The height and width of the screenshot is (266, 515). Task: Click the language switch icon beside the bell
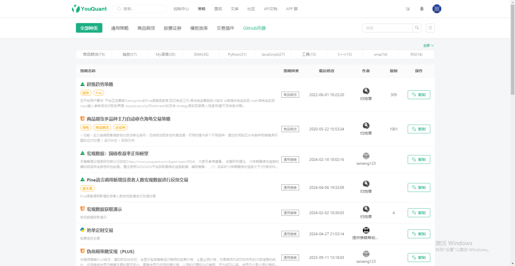coord(408,9)
